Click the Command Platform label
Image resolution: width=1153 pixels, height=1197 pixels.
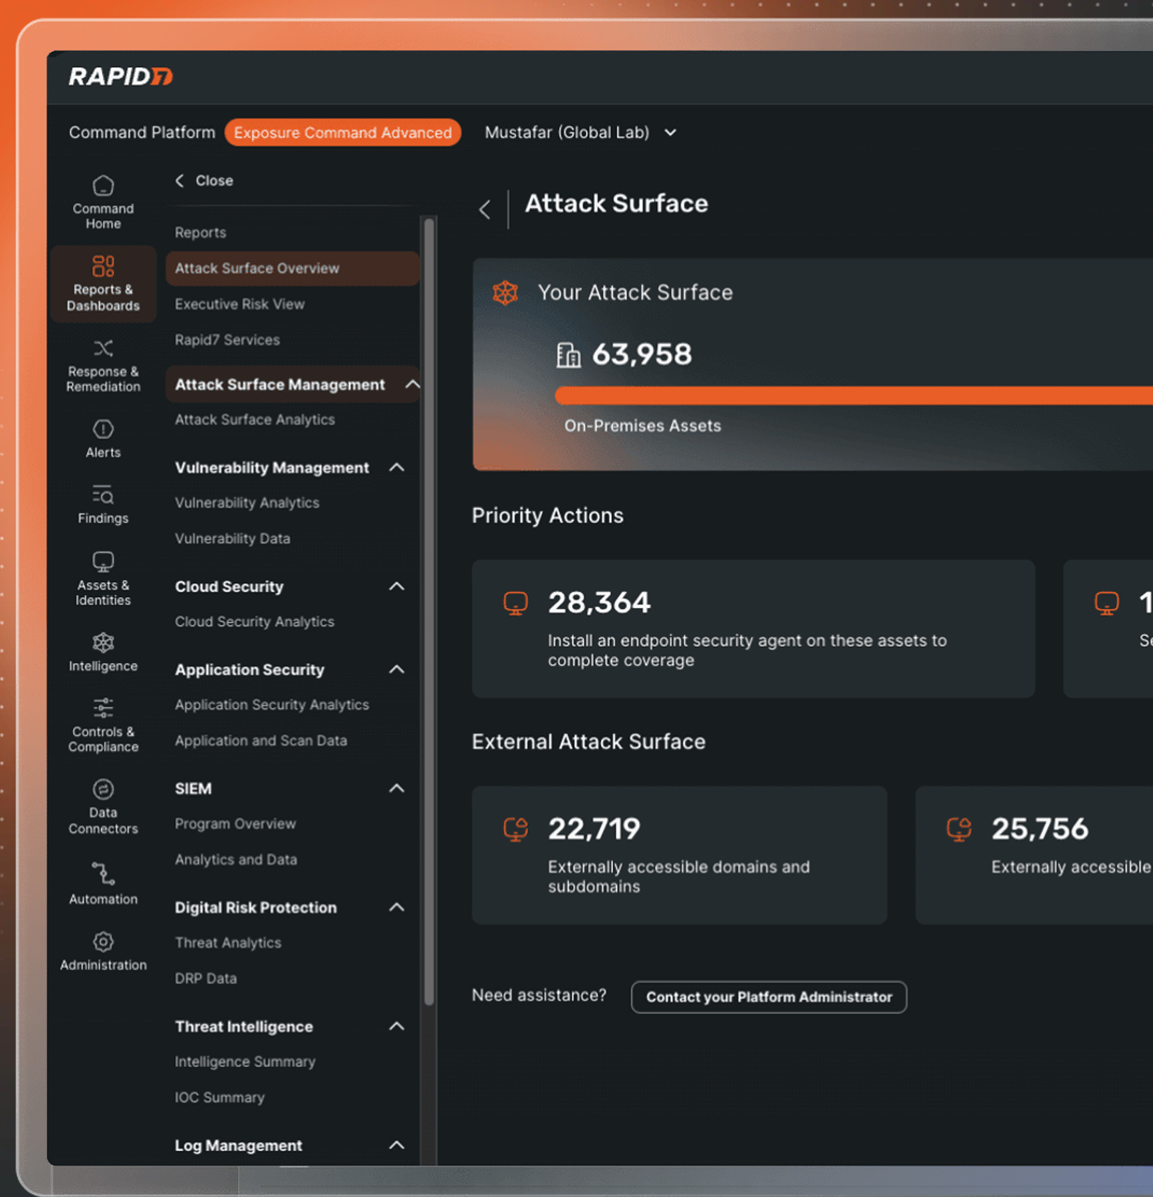(x=142, y=133)
